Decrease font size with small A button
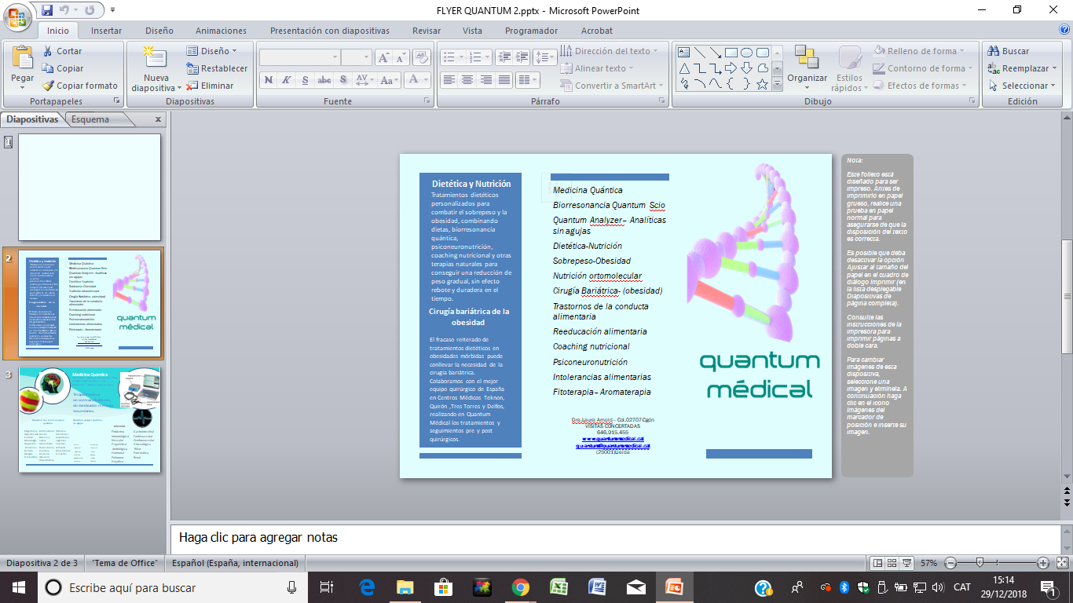This screenshot has width=1073, height=603. tap(401, 57)
